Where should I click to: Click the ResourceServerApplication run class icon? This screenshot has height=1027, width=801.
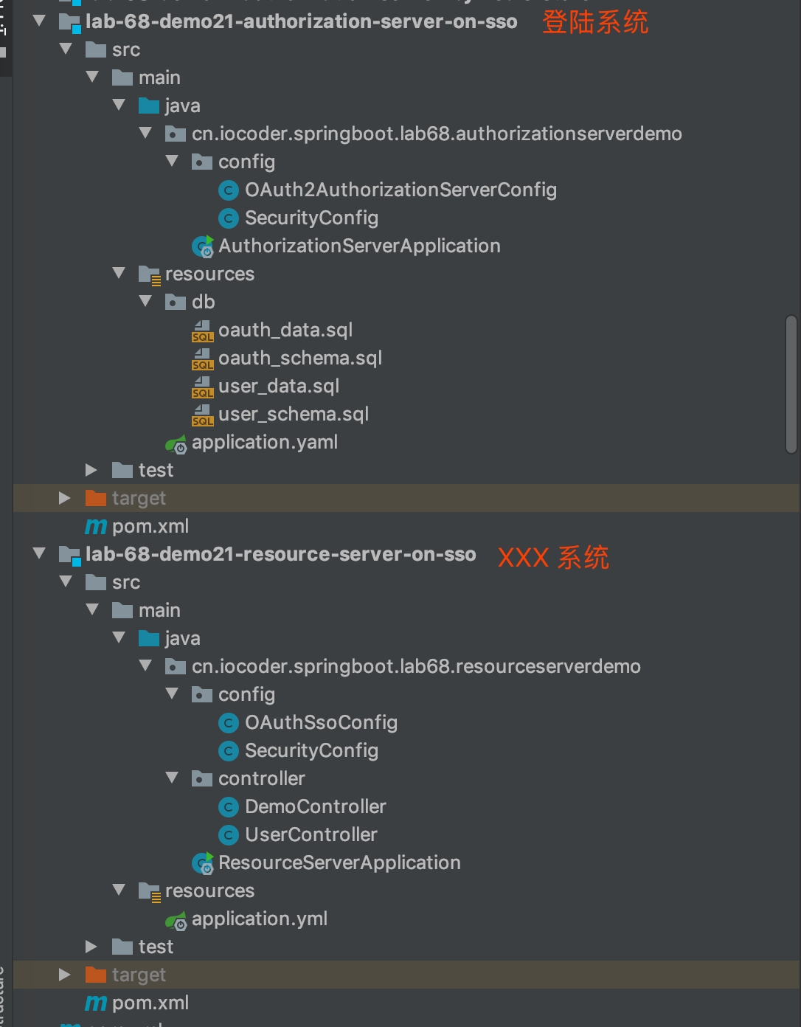coord(203,863)
